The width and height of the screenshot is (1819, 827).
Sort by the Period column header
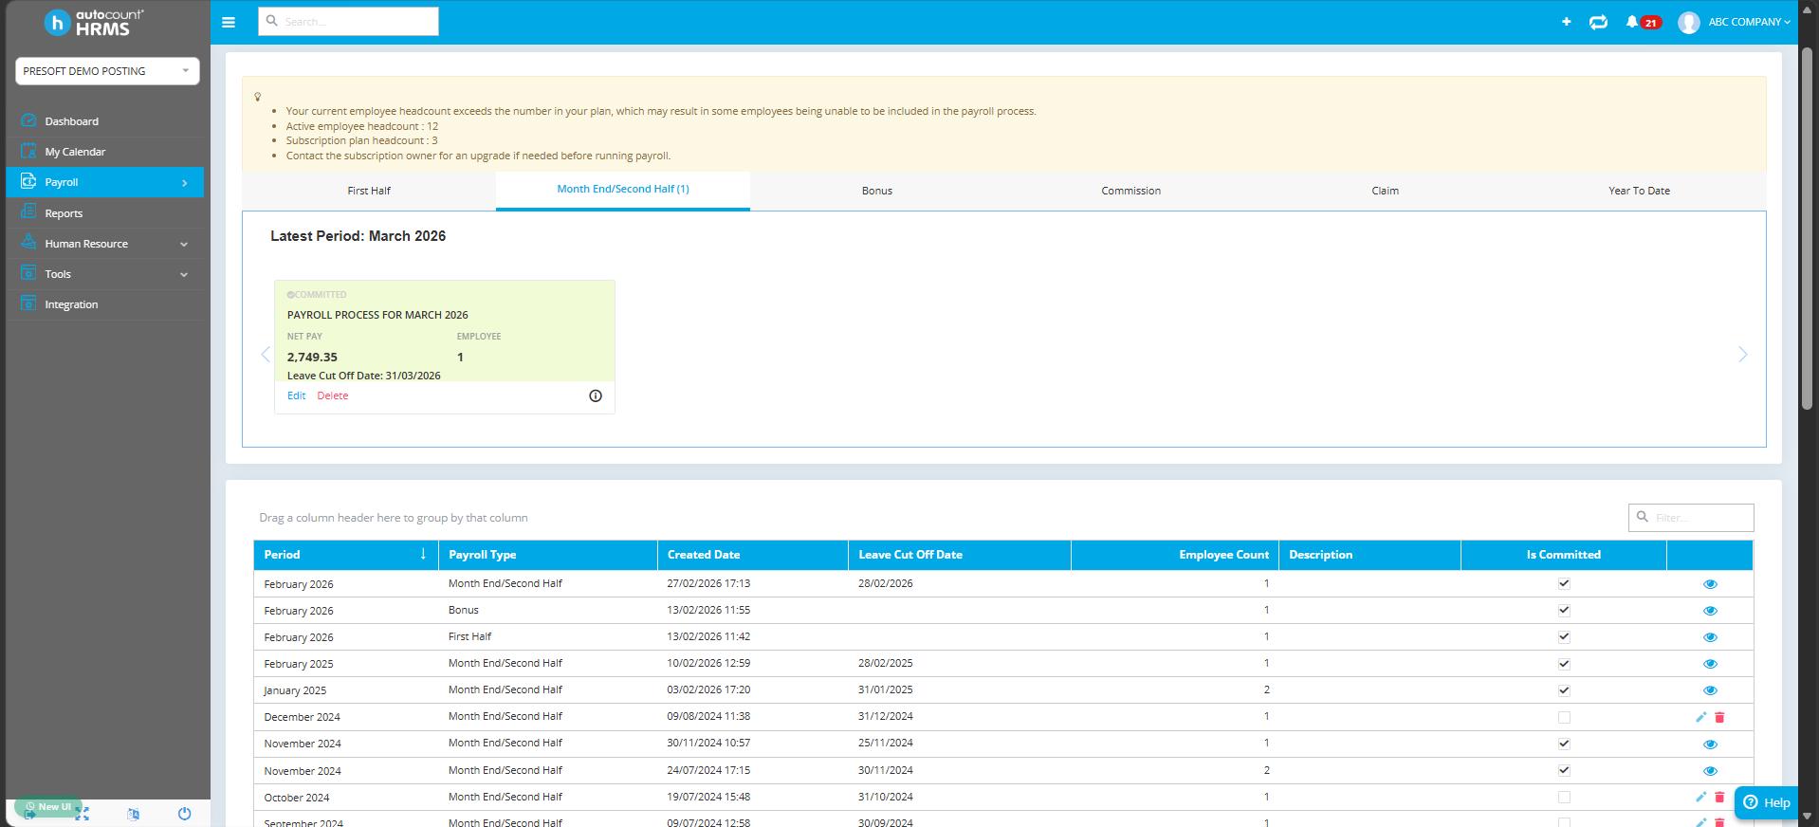345,555
